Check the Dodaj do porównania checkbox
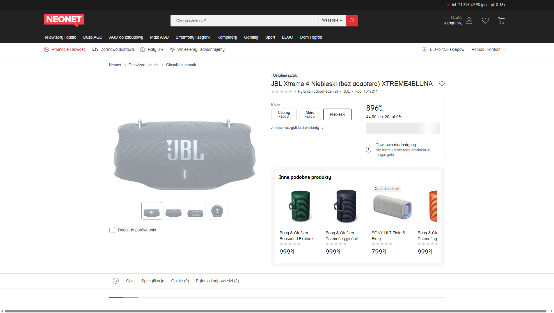Image resolution: width=554 pixels, height=313 pixels. pyautogui.click(x=112, y=230)
